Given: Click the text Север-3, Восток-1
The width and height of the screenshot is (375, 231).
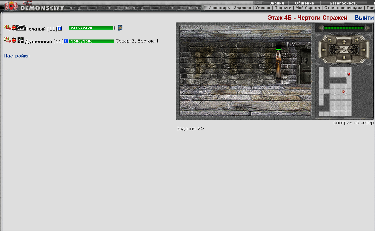Looking at the screenshot, I should [137, 41].
